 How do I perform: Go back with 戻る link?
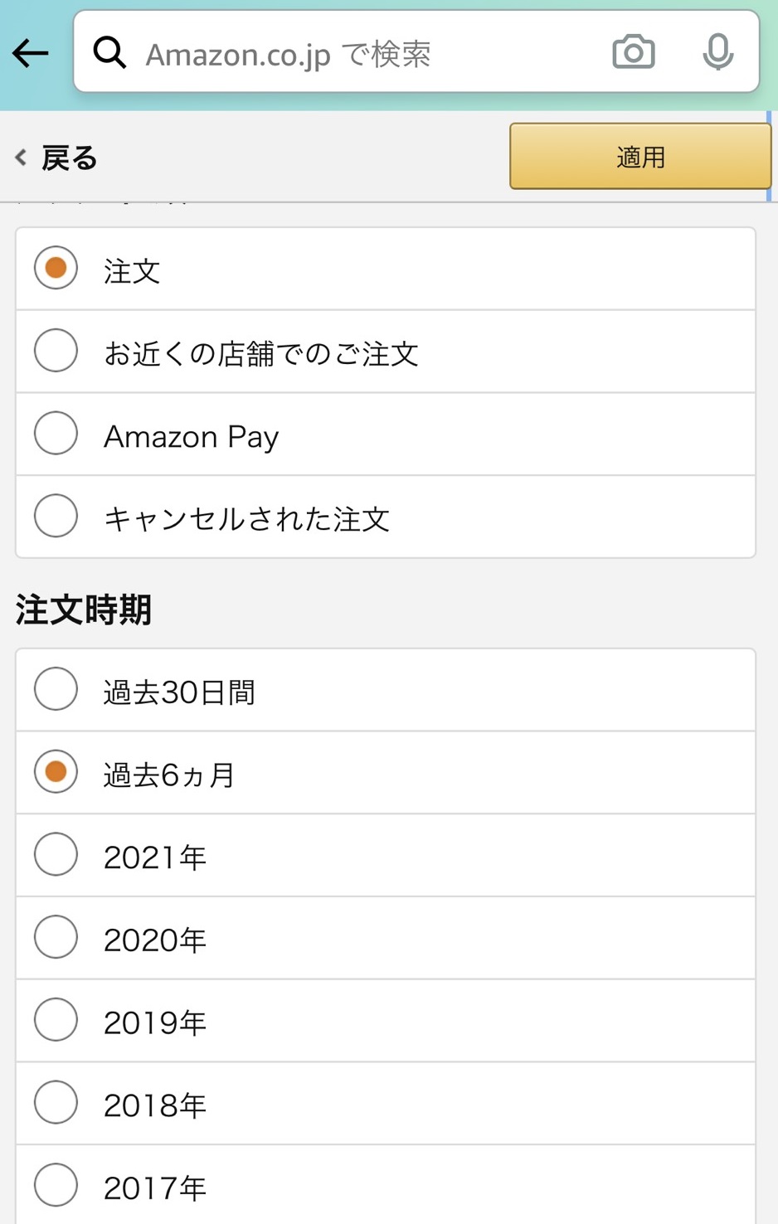click(x=69, y=158)
